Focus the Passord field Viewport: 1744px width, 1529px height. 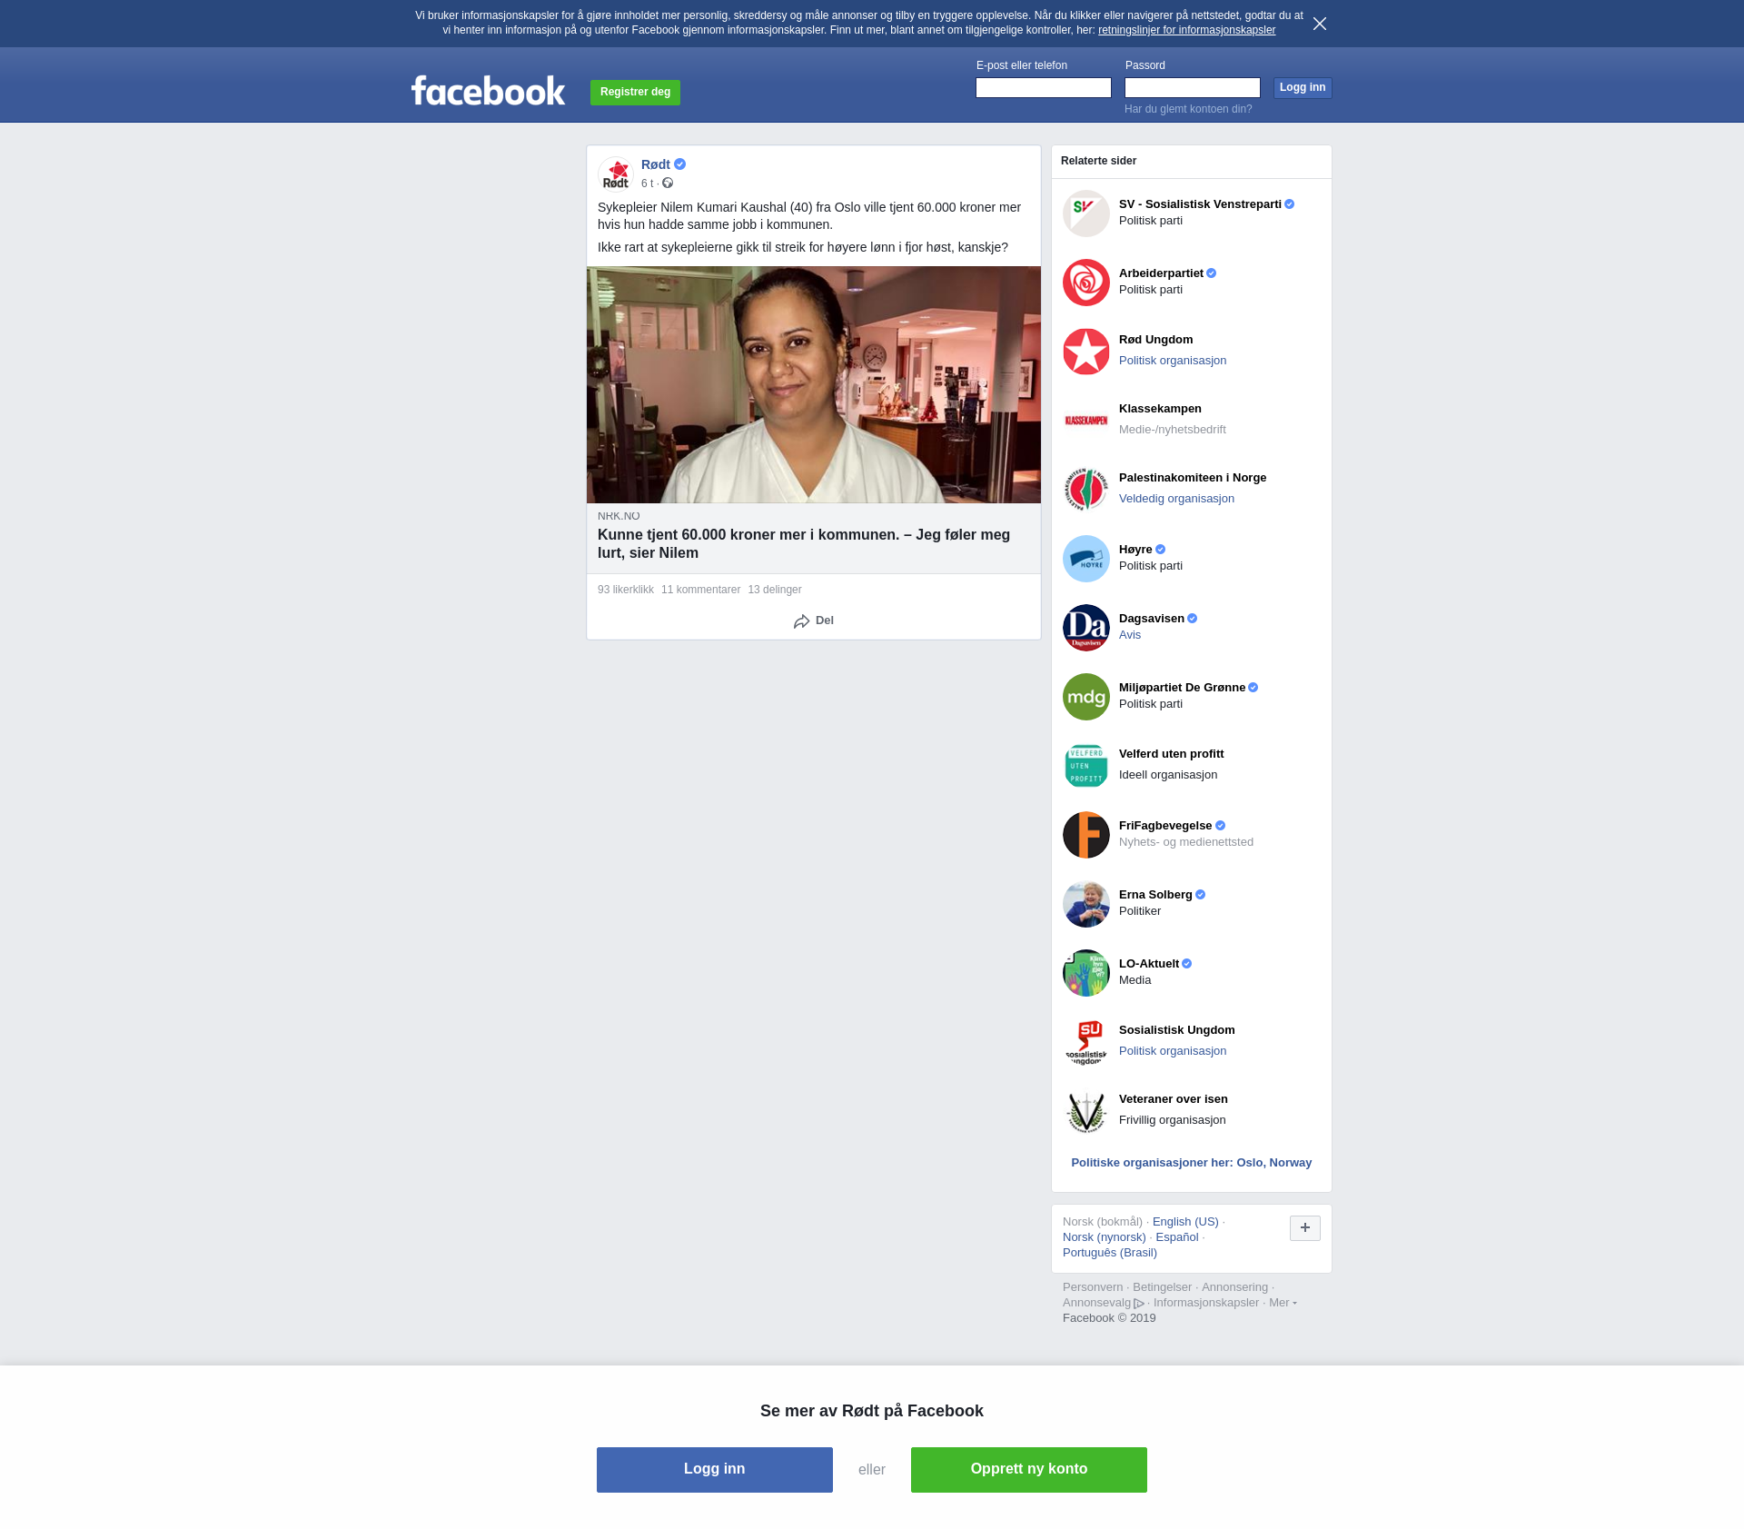point(1193,88)
